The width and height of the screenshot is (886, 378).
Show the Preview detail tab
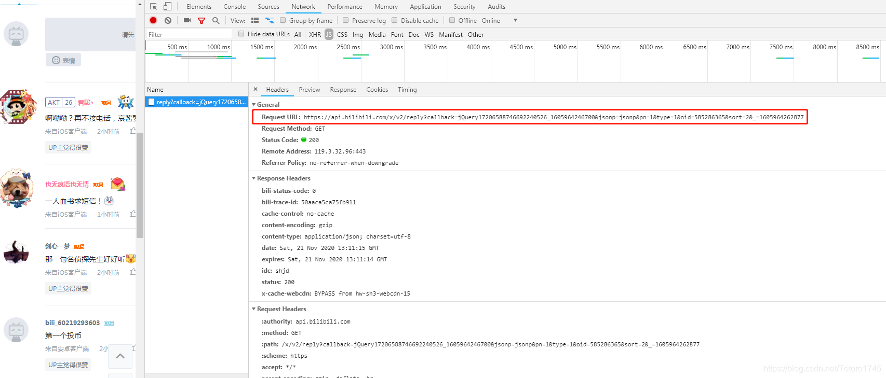[310, 90]
